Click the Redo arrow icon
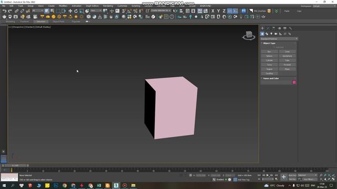337x189 pixels. point(10,11)
